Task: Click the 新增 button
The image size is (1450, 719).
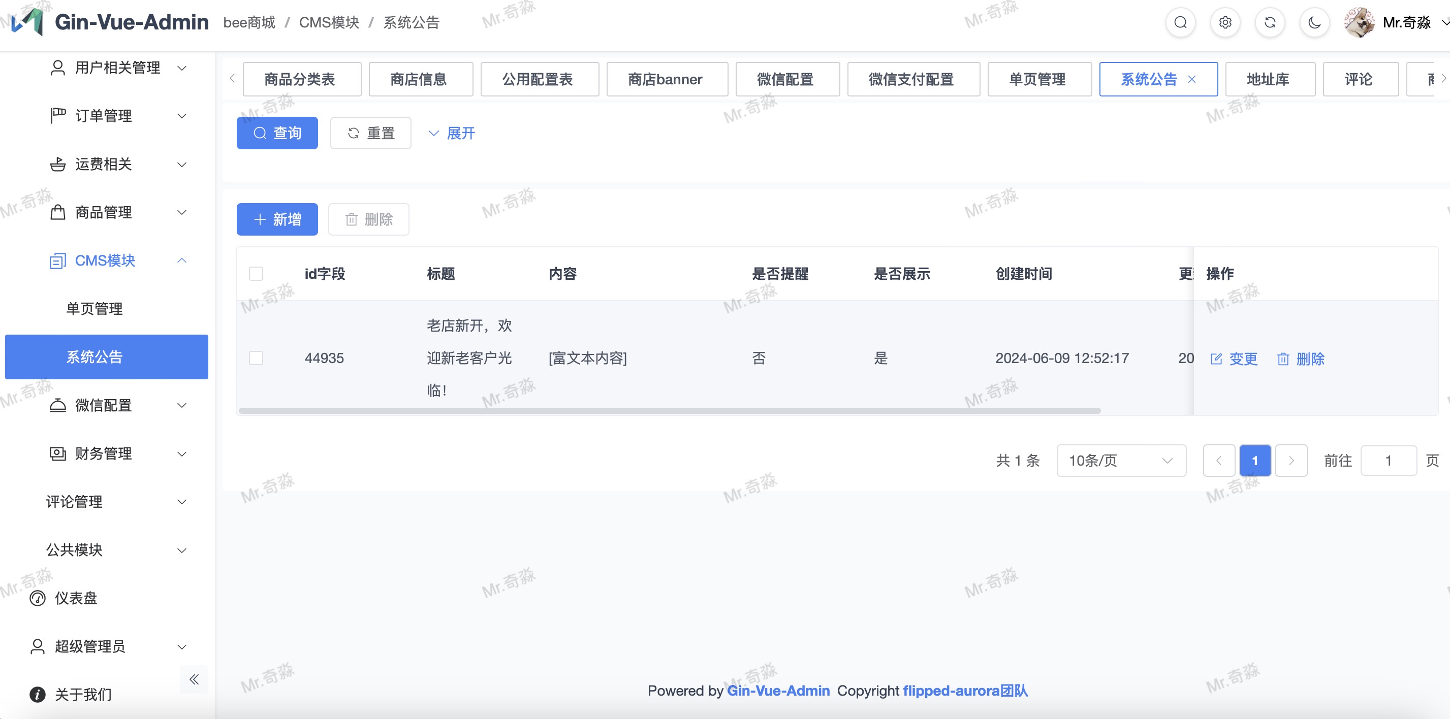Action: (x=277, y=219)
